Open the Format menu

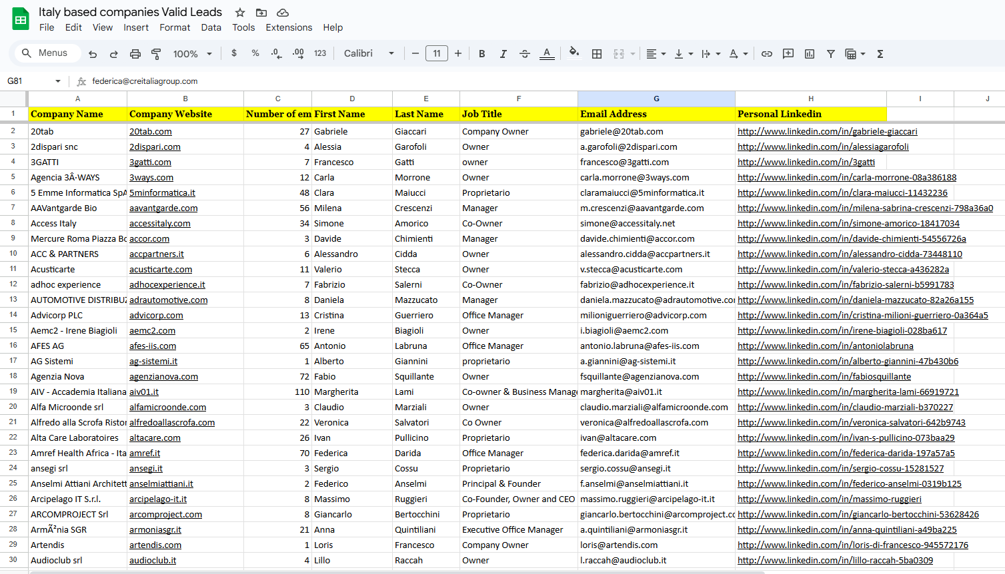coord(175,27)
